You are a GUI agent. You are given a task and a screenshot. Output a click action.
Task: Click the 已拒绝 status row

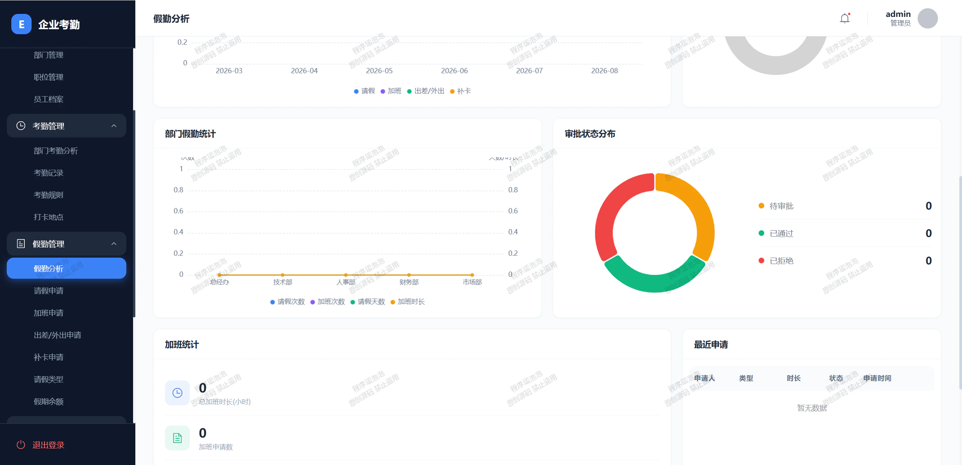pos(845,261)
